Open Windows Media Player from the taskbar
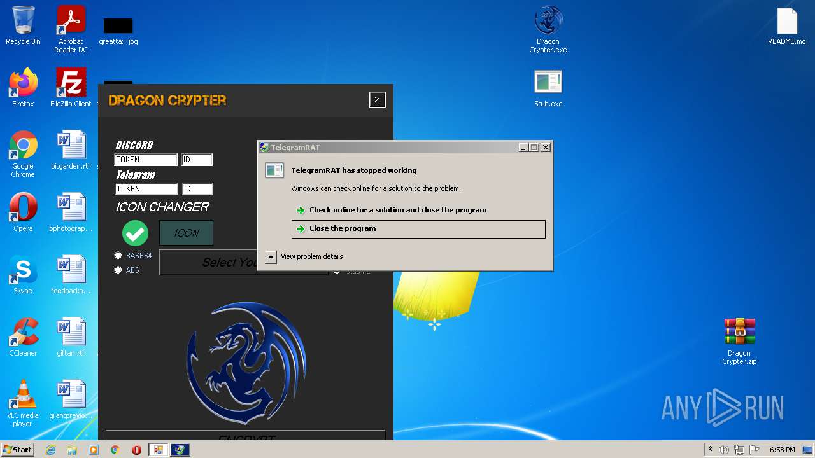This screenshot has height=458, width=815. [94, 450]
